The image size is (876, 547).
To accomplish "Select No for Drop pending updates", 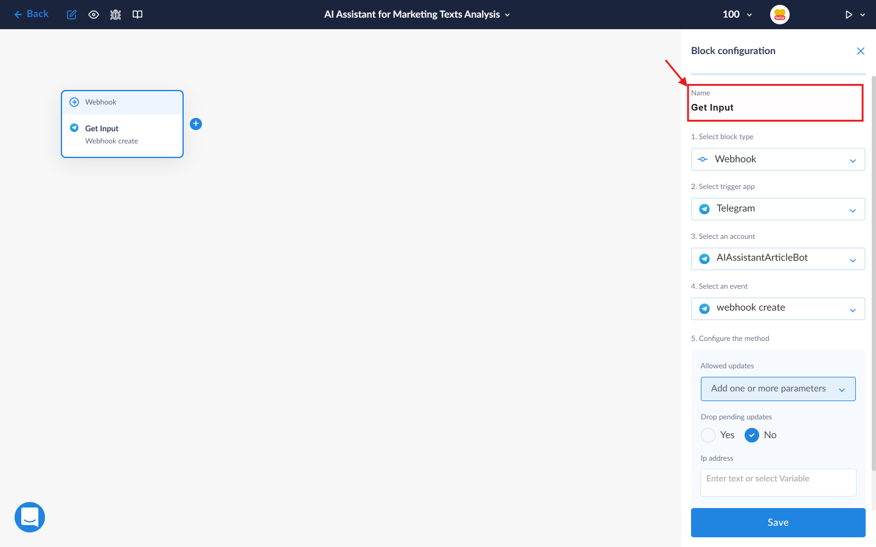I will click(752, 435).
